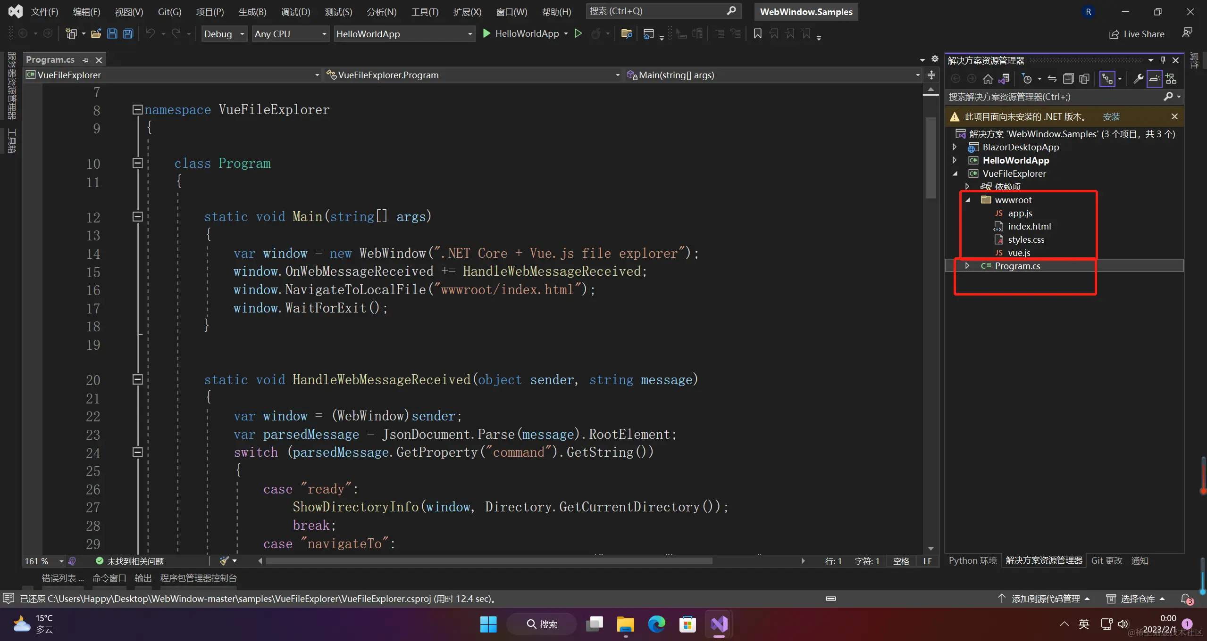Expand the BlazorDesktopApp project node
The width and height of the screenshot is (1207, 641).
pyautogui.click(x=955, y=147)
